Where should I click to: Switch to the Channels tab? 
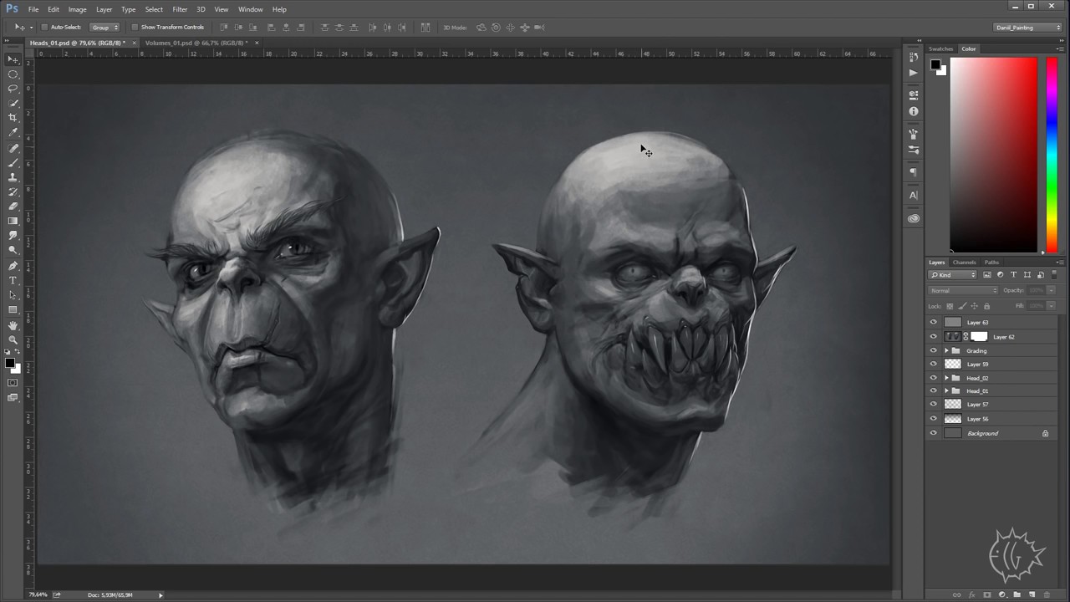pyautogui.click(x=964, y=263)
